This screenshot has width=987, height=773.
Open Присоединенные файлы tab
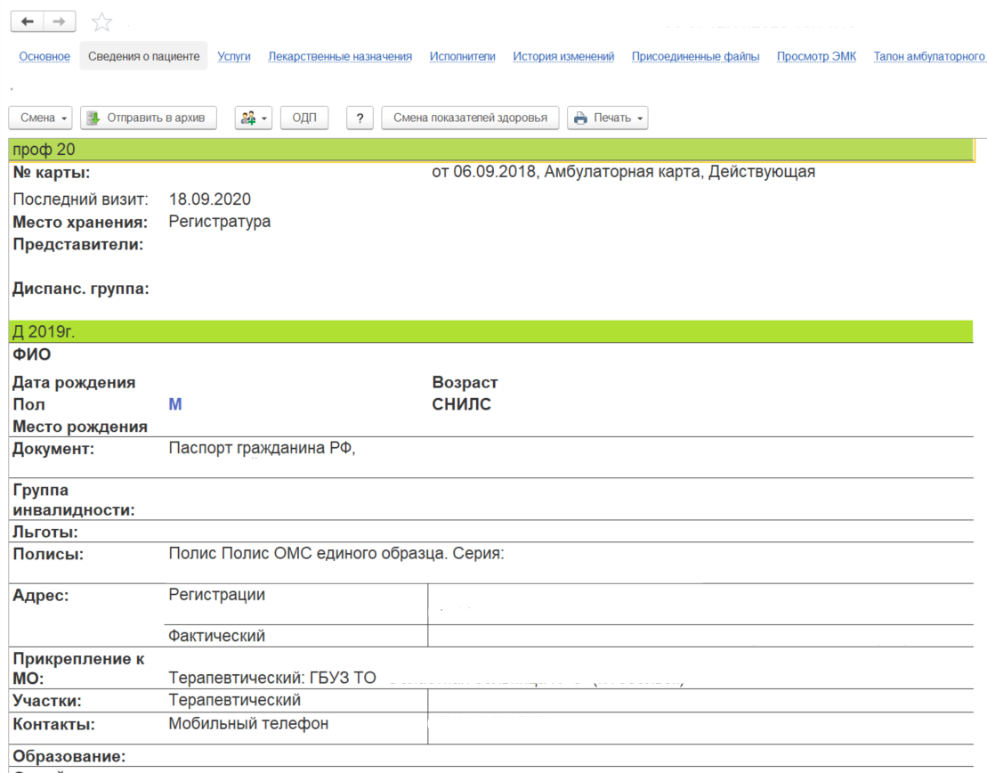pyautogui.click(x=695, y=56)
